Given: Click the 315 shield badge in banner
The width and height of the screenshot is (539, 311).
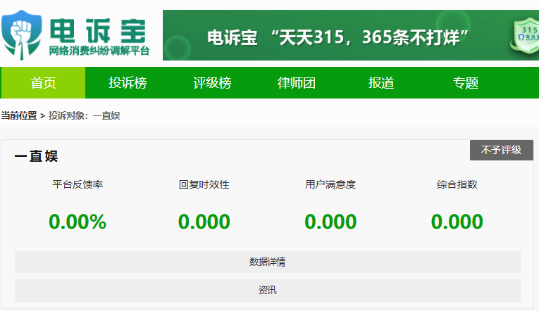Looking at the screenshot, I should pyautogui.click(x=526, y=36).
